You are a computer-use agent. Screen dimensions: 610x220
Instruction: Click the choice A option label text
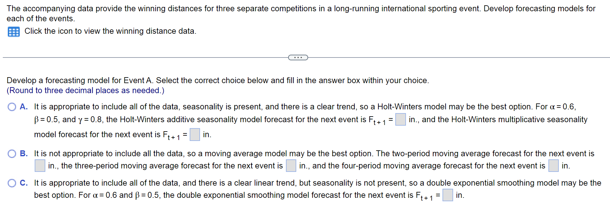(24, 107)
